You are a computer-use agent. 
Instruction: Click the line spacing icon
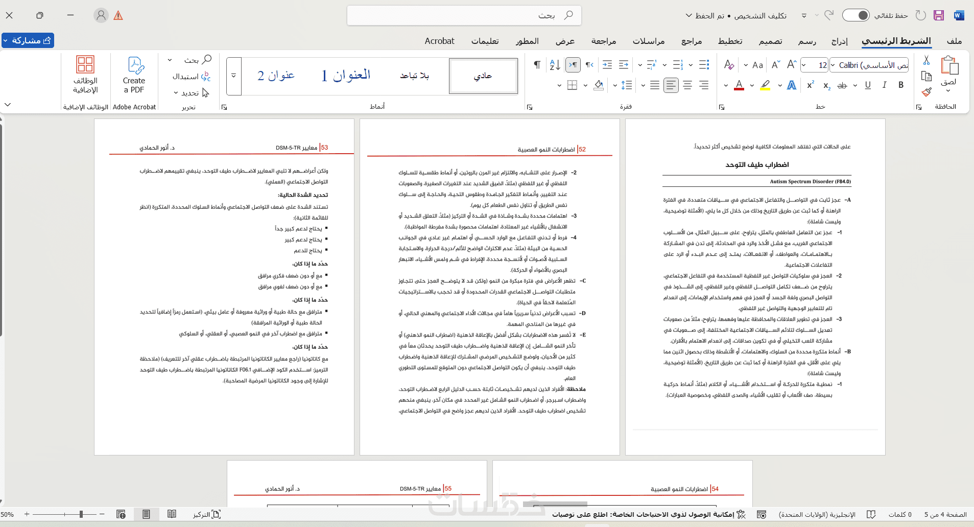point(627,85)
